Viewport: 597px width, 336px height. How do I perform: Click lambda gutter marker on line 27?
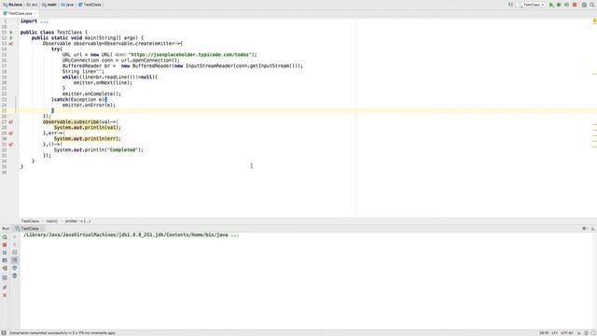click(x=11, y=122)
